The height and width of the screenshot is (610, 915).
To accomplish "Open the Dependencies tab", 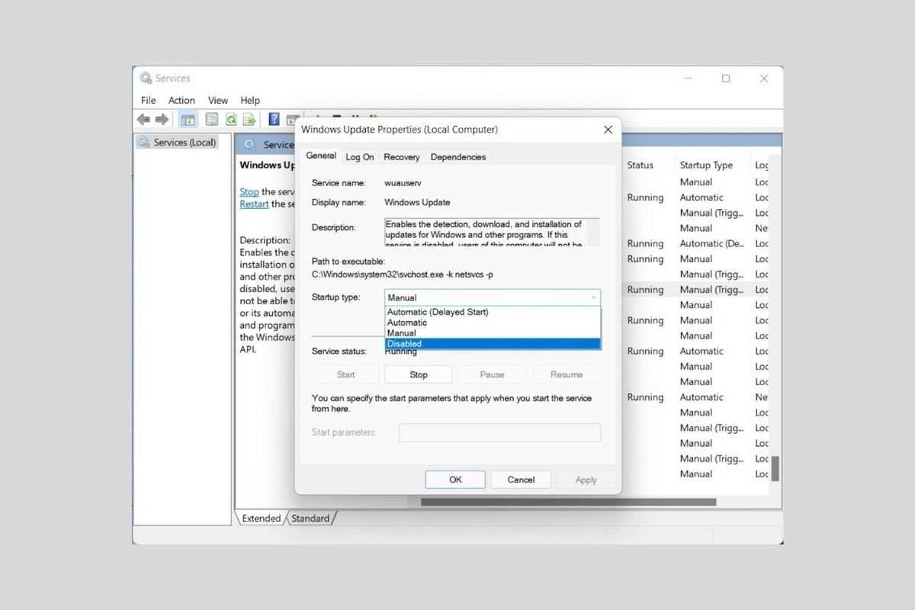I will 458,157.
